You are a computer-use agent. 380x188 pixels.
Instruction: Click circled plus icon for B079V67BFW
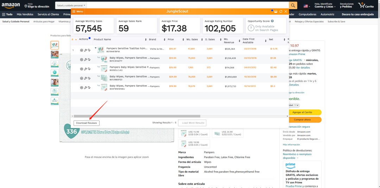(x=81, y=50)
